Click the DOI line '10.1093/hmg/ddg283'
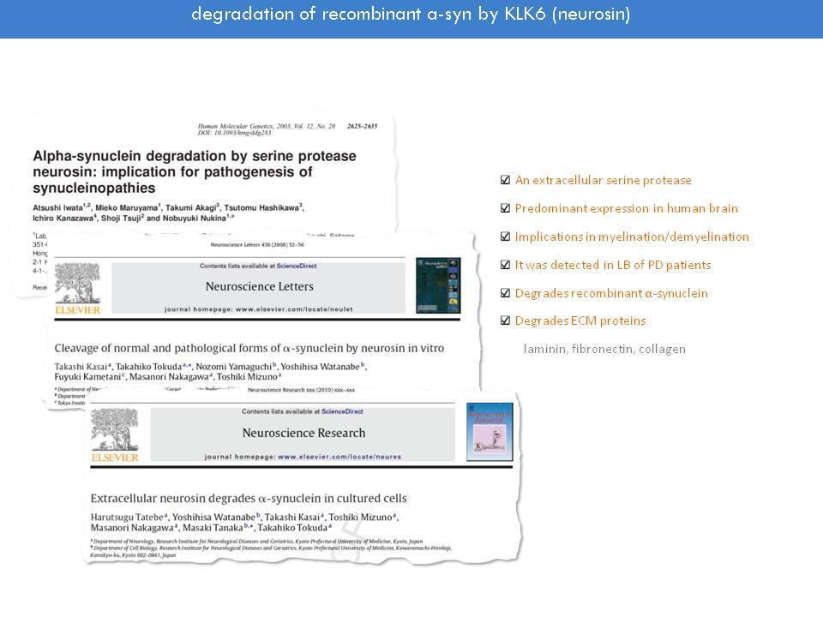823x617 pixels. (x=235, y=133)
